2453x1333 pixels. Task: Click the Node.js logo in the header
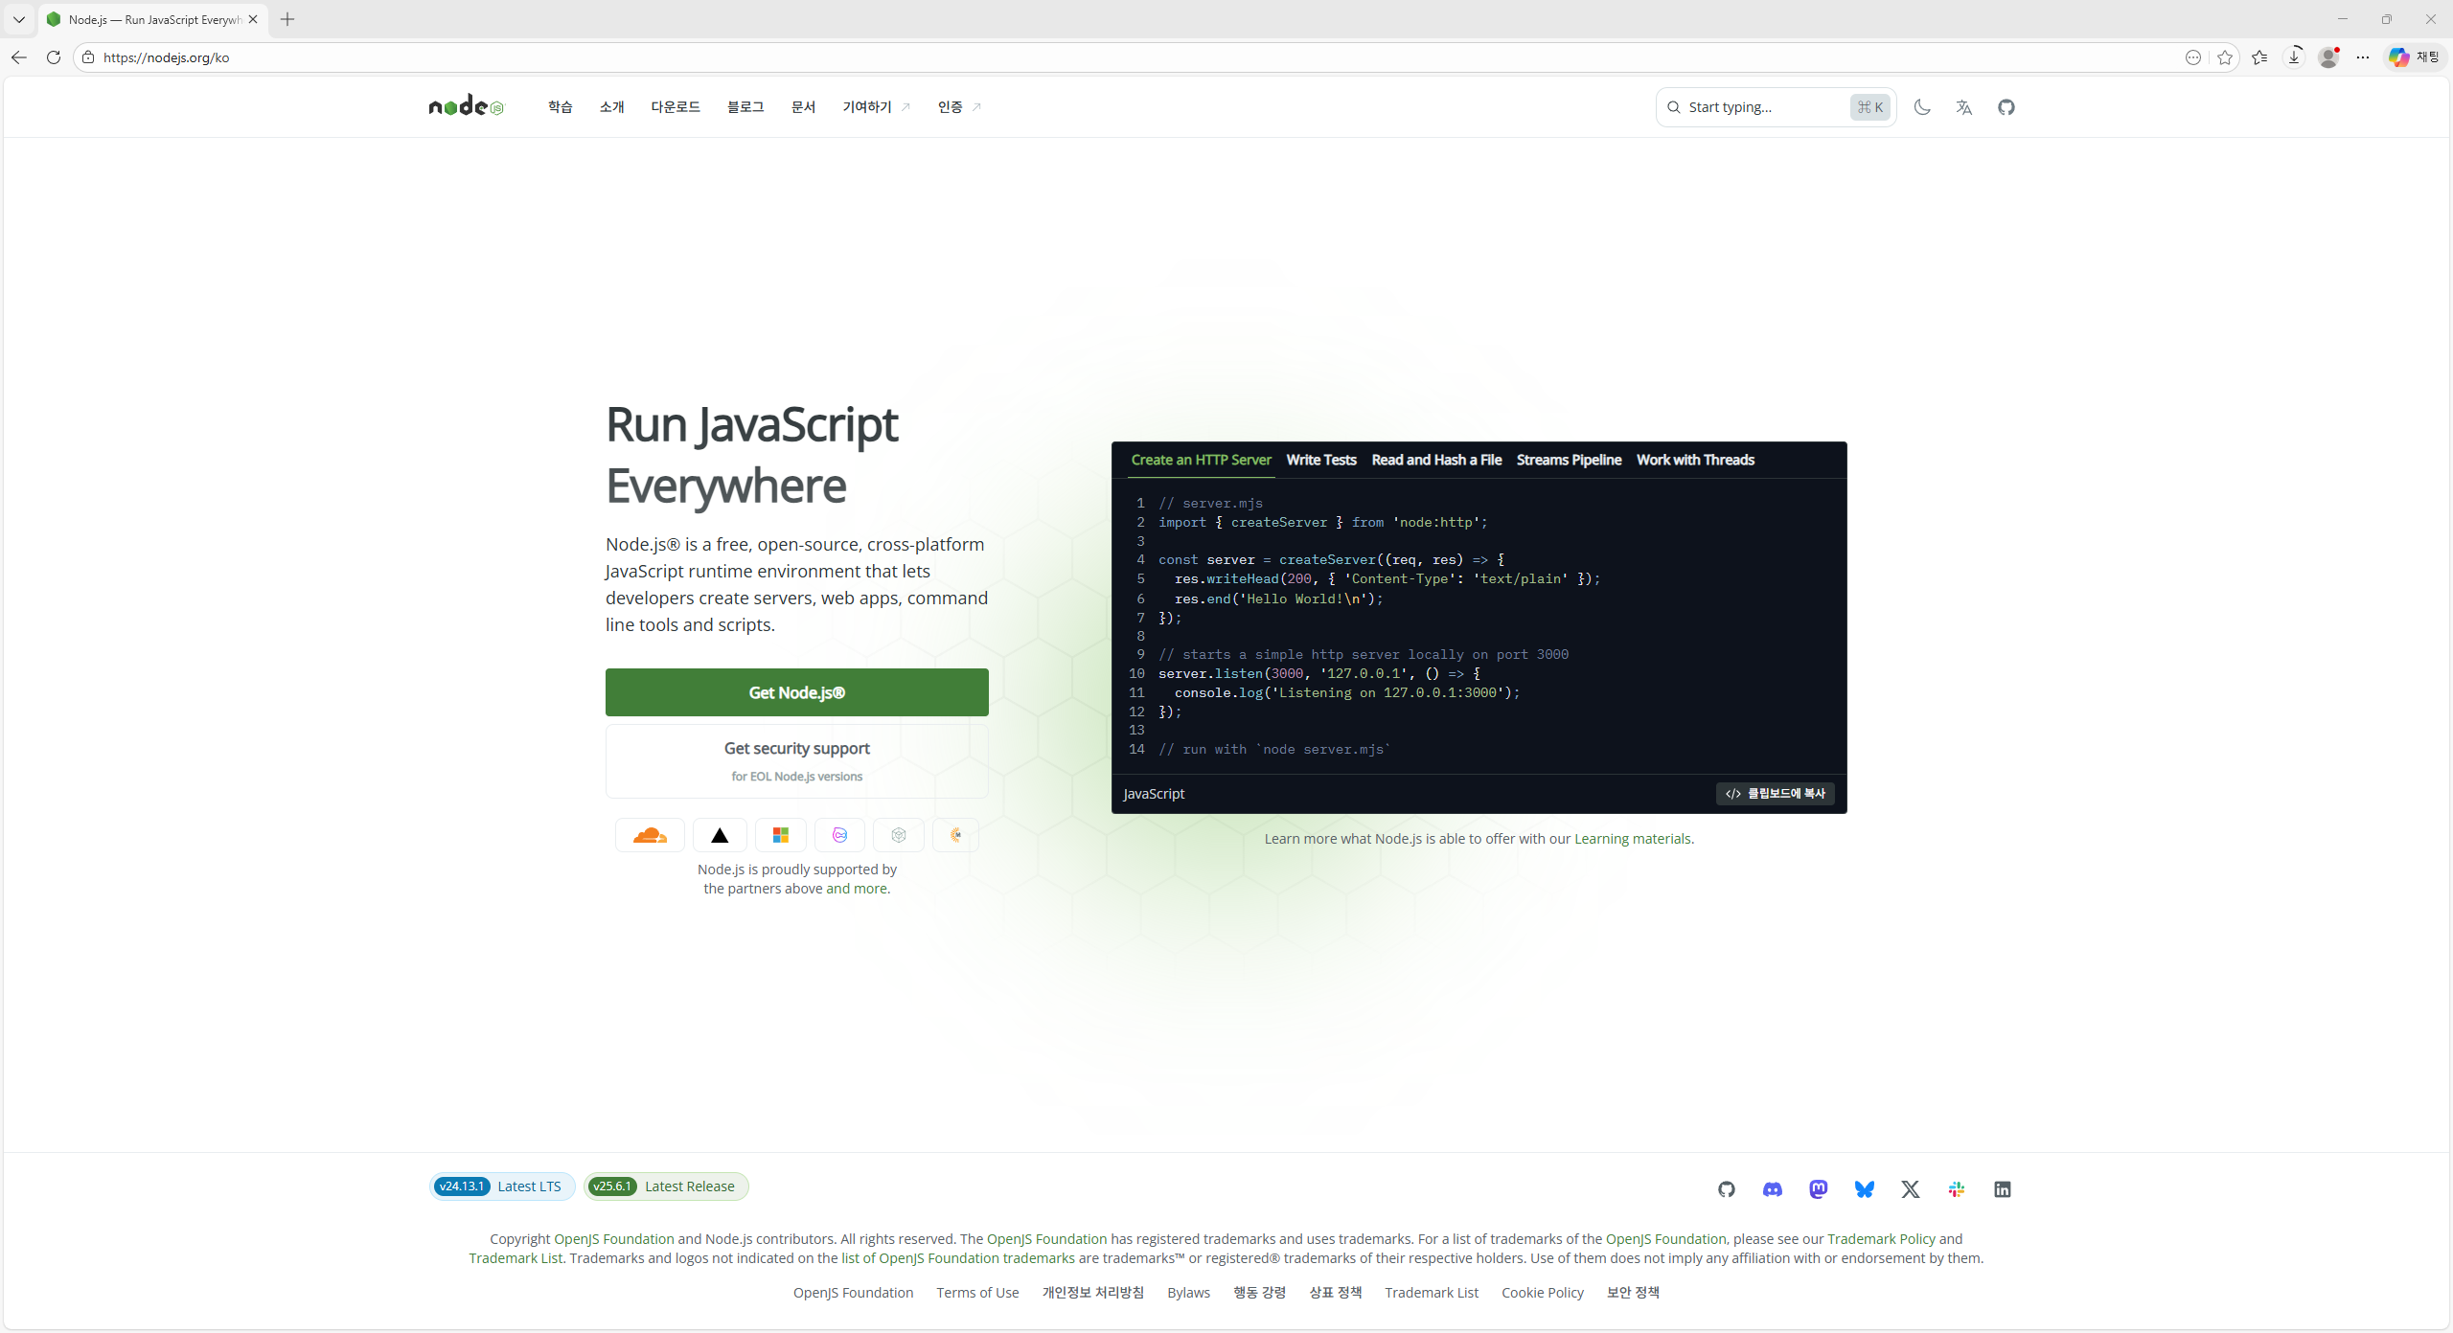coord(466,105)
